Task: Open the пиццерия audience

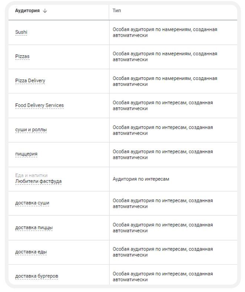Action: [26, 154]
